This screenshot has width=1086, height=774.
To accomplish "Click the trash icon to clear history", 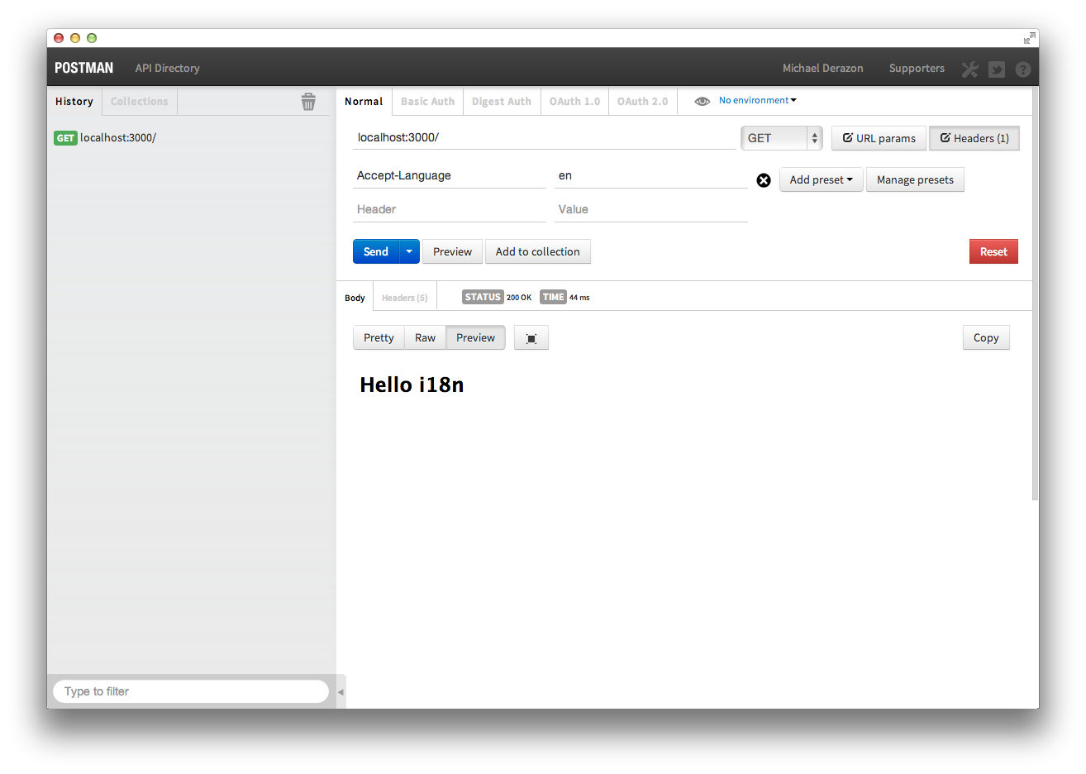I will click(x=308, y=102).
